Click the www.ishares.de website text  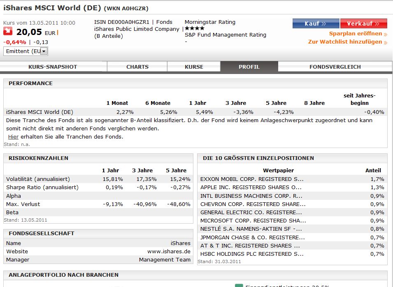pyautogui.click(x=169, y=252)
